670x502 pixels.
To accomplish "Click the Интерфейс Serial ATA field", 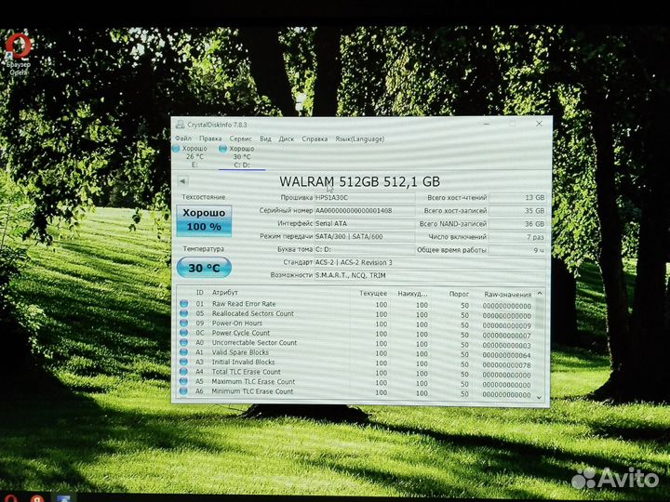I will click(365, 223).
